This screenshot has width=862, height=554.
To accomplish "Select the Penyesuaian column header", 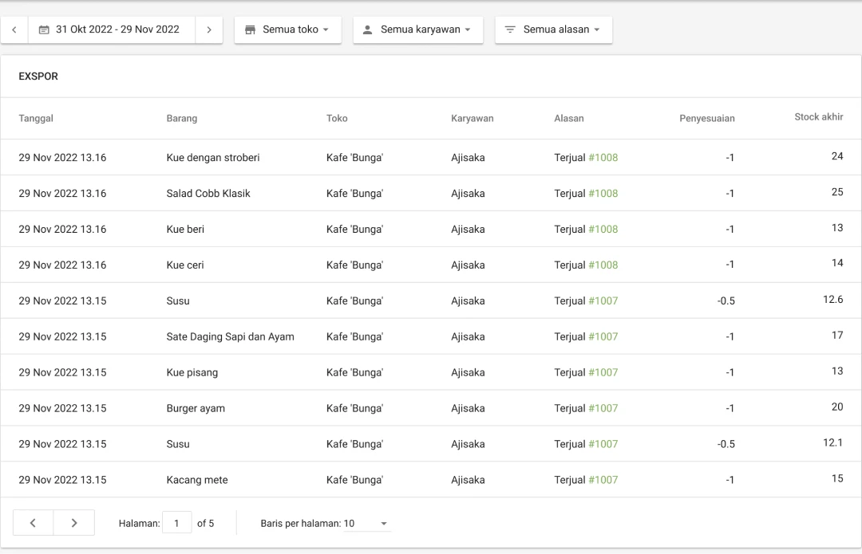I will click(x=707, y=118).
